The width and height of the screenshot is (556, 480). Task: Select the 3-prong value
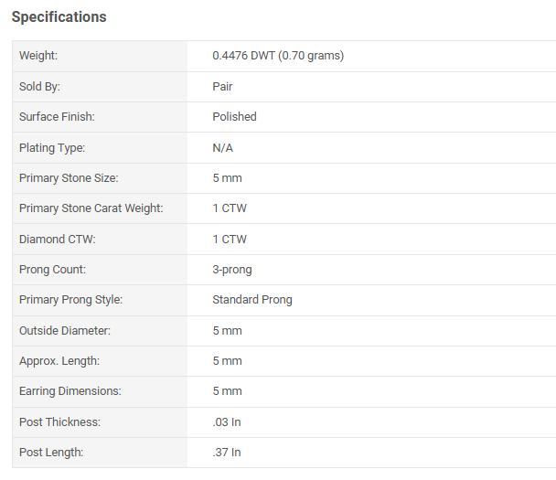coord(232,270)
